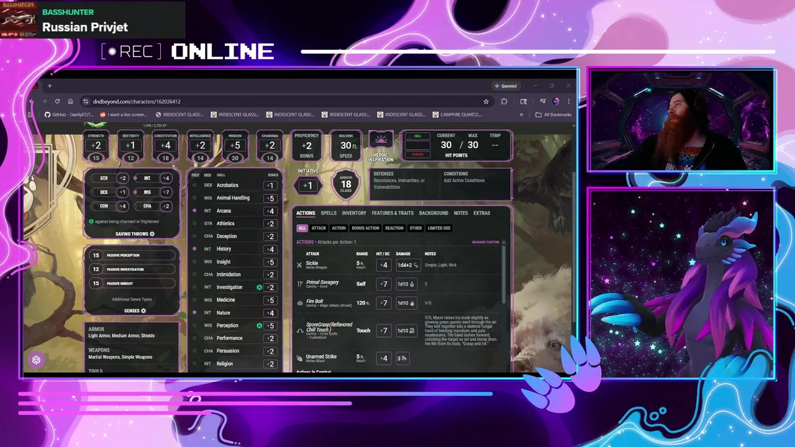Viewport: 795px width, 447px height.
Task: Roll Perception skill +5 bonus
Action: (270, 325)
